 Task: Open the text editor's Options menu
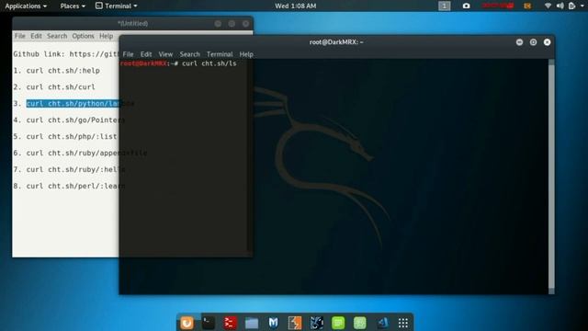(x=83, y=36)
